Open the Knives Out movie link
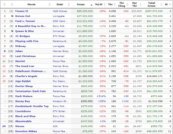Viewport: 173px width, 134px height. point(22,16)
